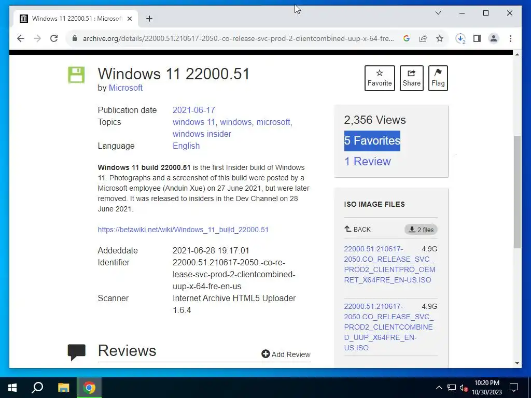Click the archive Share button
The height and width of the screenshot is (398, 531).
click(x=411, y=78)
